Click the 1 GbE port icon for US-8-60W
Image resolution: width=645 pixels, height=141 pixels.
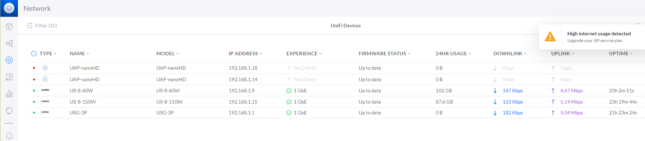pos(289,91)
